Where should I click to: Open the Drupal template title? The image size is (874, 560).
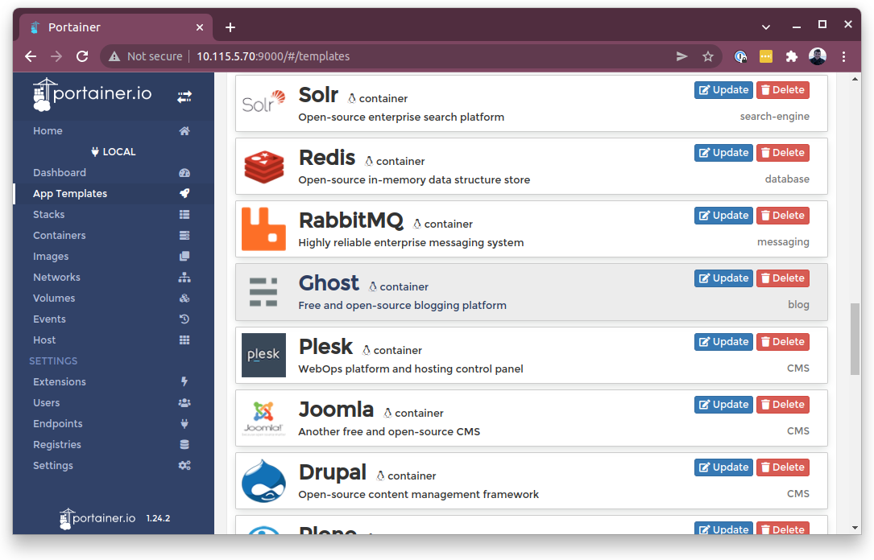coord(332,472)
